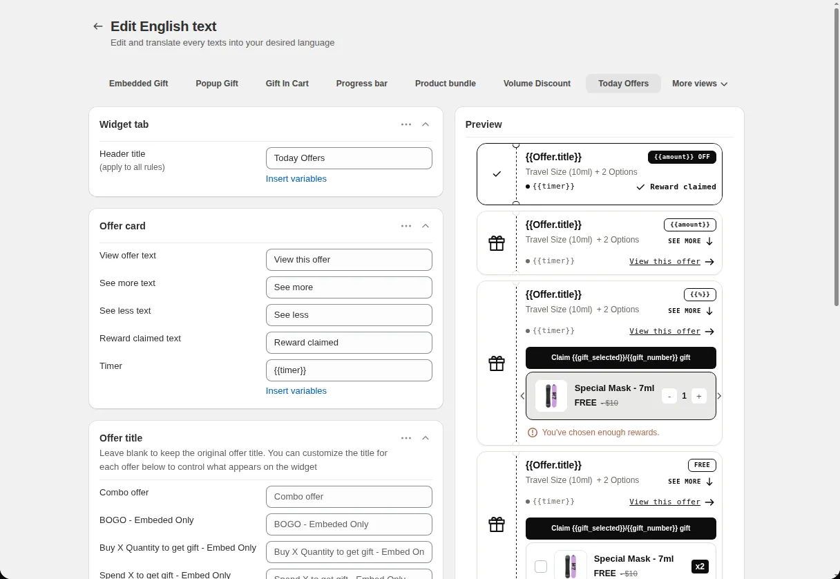The height and width of the screenshot is (579, 840).
Task: Switch to the Embedded Gift tab
Action: tap(138, 84)
